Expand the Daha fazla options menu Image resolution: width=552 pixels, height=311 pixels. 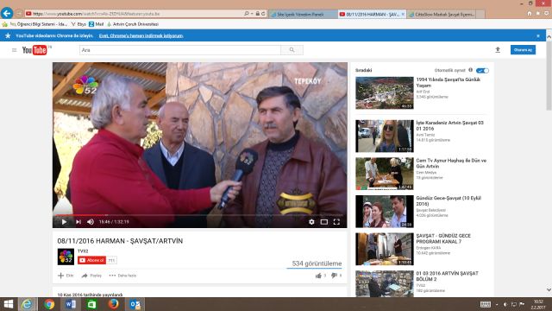coord(122,276)
